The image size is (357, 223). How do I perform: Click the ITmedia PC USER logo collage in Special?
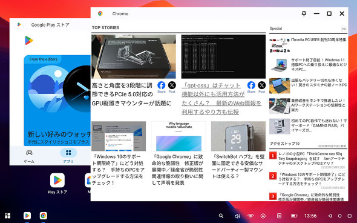coord(280,45)
